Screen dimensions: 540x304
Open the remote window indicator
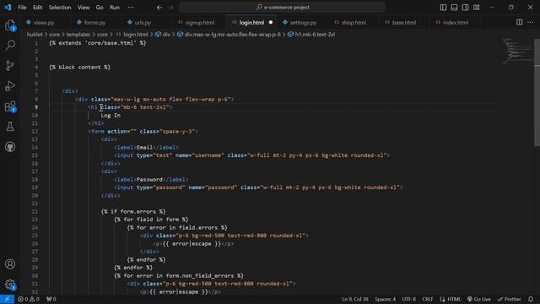coord(7,299)
